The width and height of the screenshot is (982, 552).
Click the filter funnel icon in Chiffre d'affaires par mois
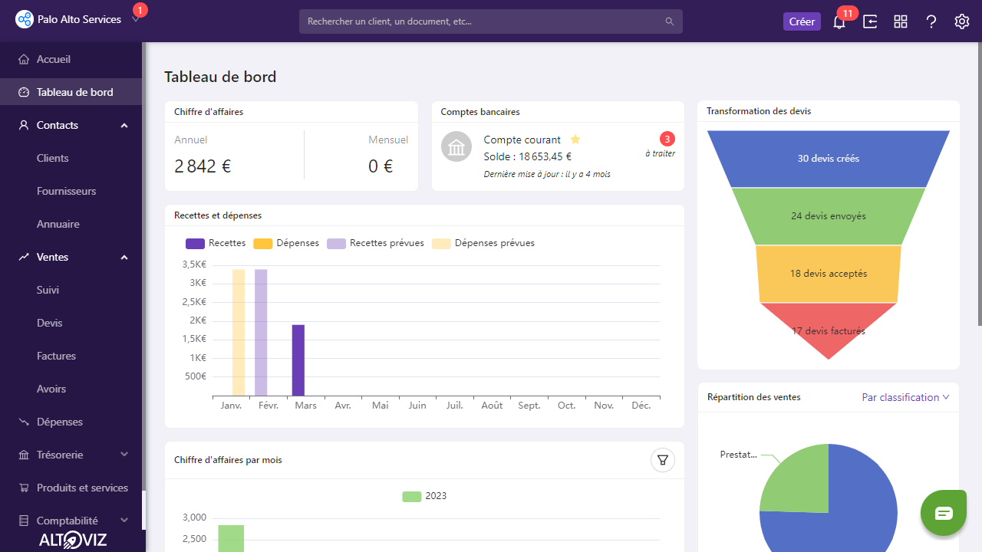(663, 460)
